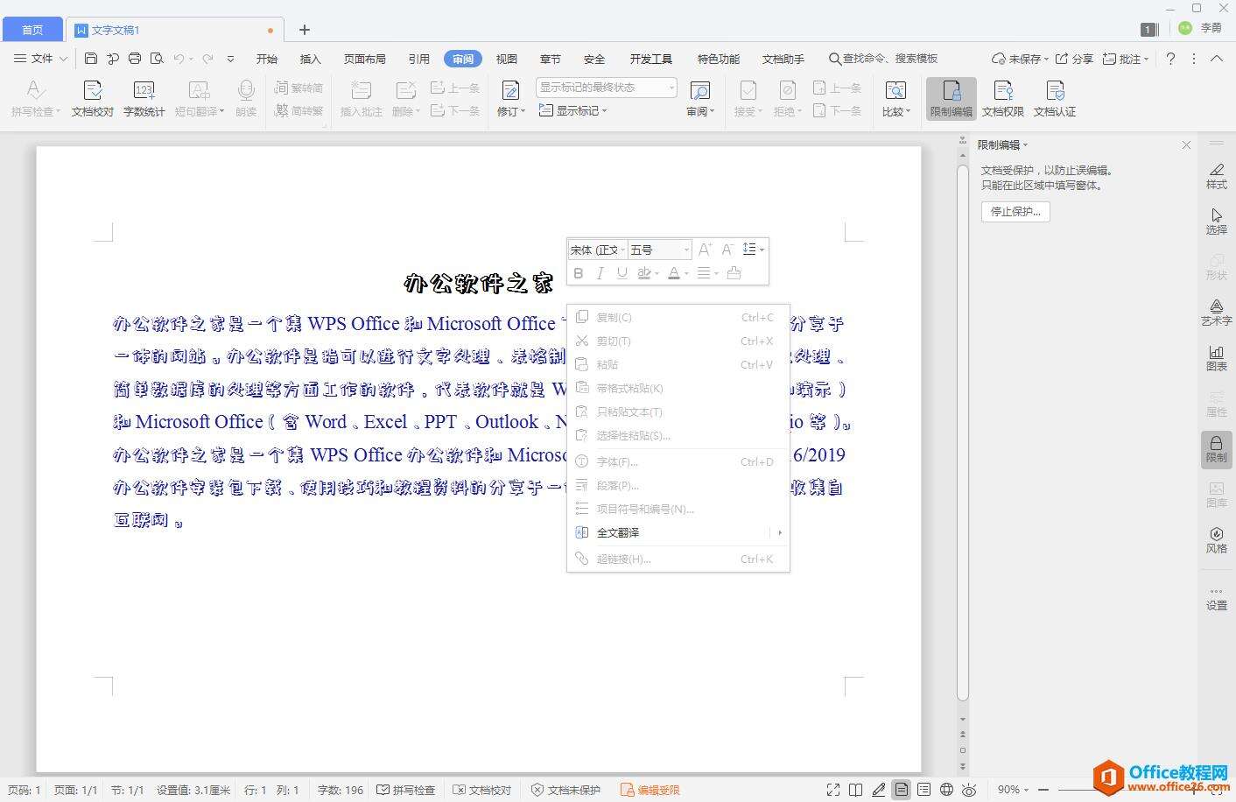Click the 分享 share button
The image size is (1236, 802).
tap(1074, 59)
